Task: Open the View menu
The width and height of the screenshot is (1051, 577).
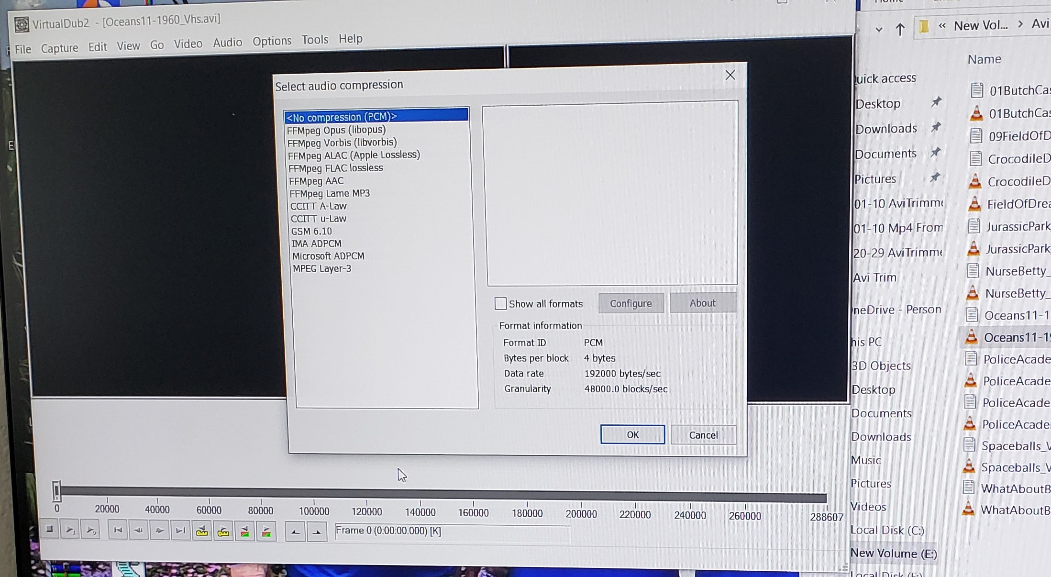Action: pos(128,45)
